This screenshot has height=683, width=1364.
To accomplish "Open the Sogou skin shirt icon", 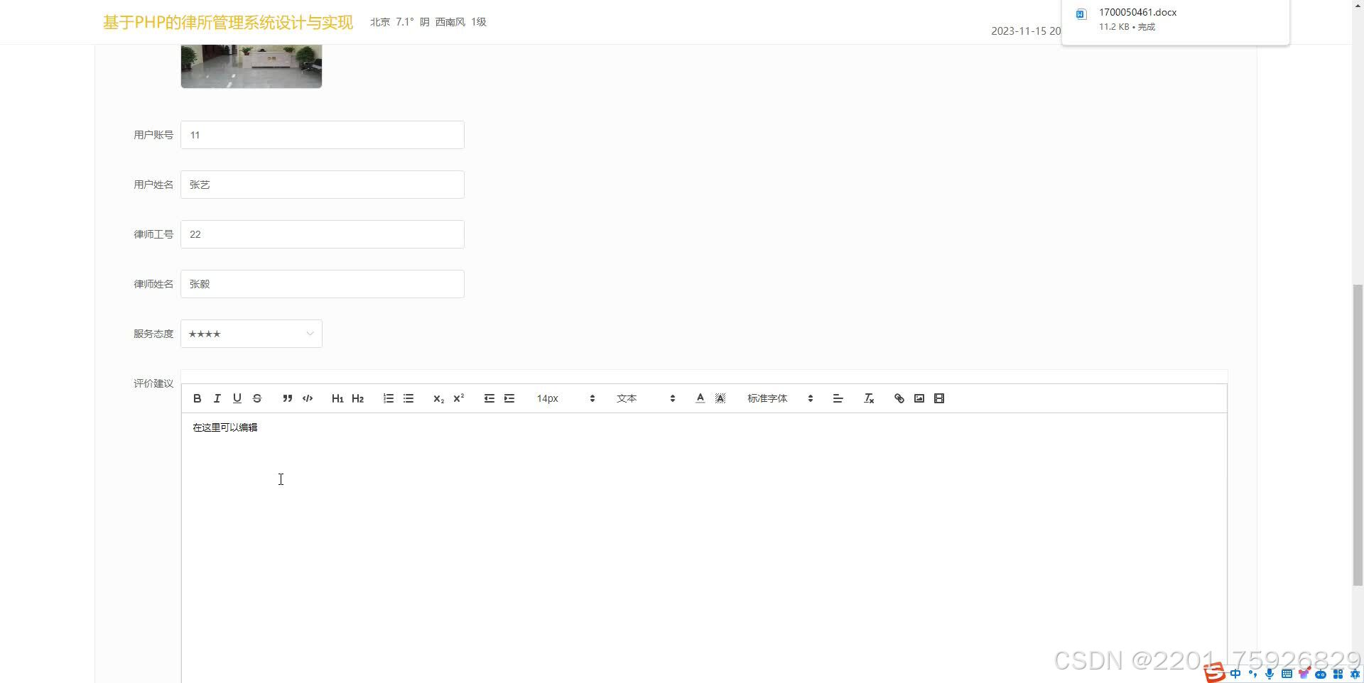I will click(1304, 674).
